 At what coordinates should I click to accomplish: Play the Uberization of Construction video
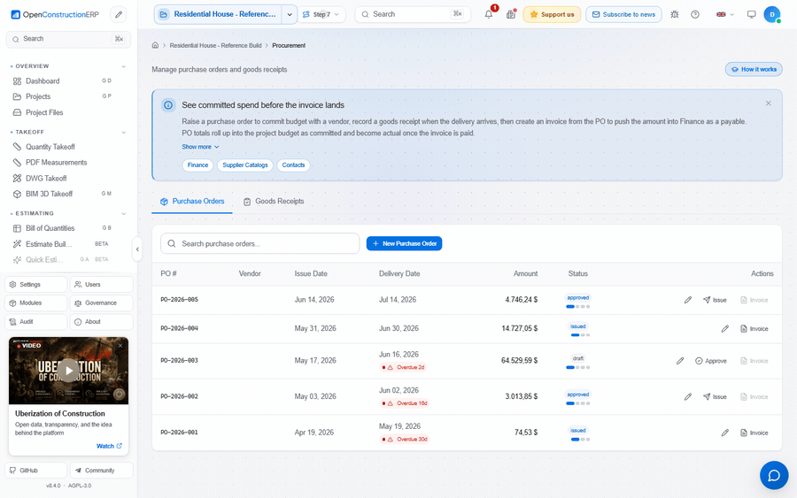point(68,371)
